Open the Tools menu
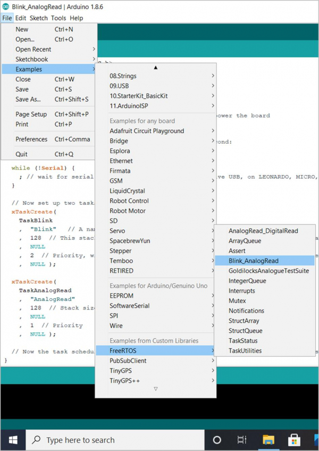The height and width of the screenshot is (451, 319). [58, 18]
